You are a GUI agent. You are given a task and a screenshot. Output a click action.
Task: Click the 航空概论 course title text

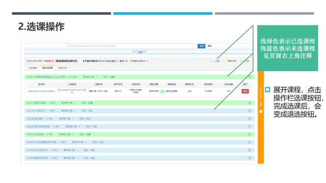pyautogui.click(x=40, y=118)
